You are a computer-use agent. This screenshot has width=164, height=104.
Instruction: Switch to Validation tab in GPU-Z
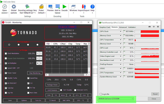(x=132, y=27)
